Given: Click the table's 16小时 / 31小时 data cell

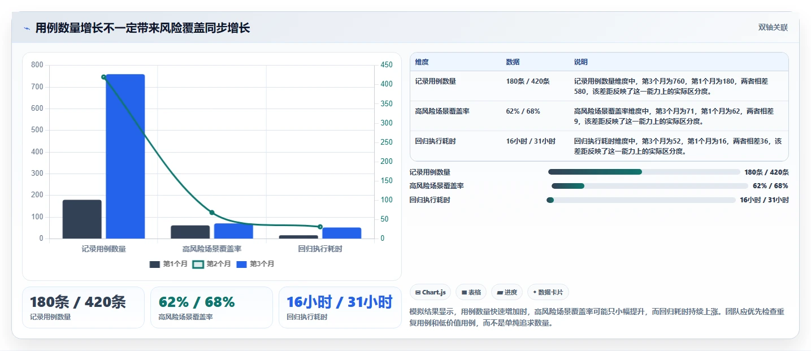Looking at the screenshot, I should pyautogui.click(x=531, y=141).
